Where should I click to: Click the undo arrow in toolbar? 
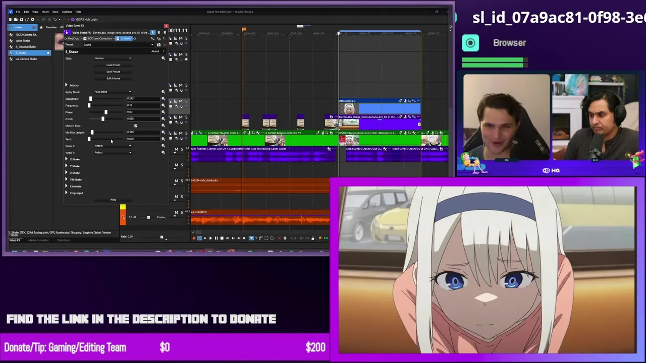point(55,19)
